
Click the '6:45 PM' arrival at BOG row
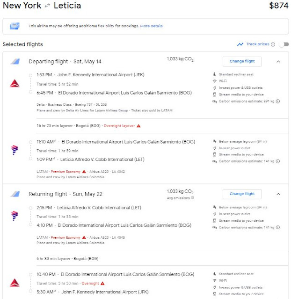[x=114, y=93]
